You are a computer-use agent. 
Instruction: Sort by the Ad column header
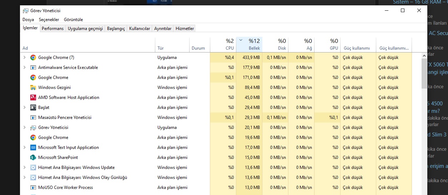click(x=88, y=44)
